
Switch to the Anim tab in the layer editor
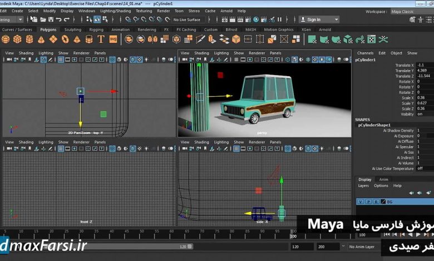click(383, 179)
